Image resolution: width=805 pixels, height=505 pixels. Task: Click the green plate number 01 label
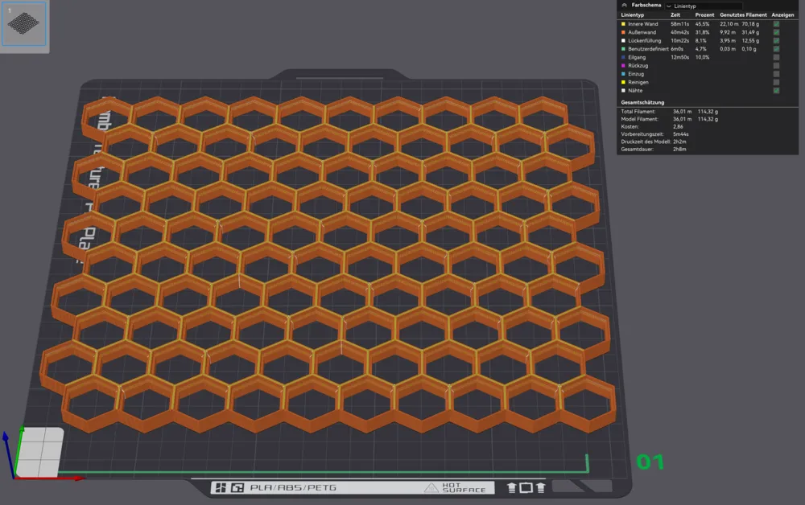pyautogui.click(x=650, y=462)
